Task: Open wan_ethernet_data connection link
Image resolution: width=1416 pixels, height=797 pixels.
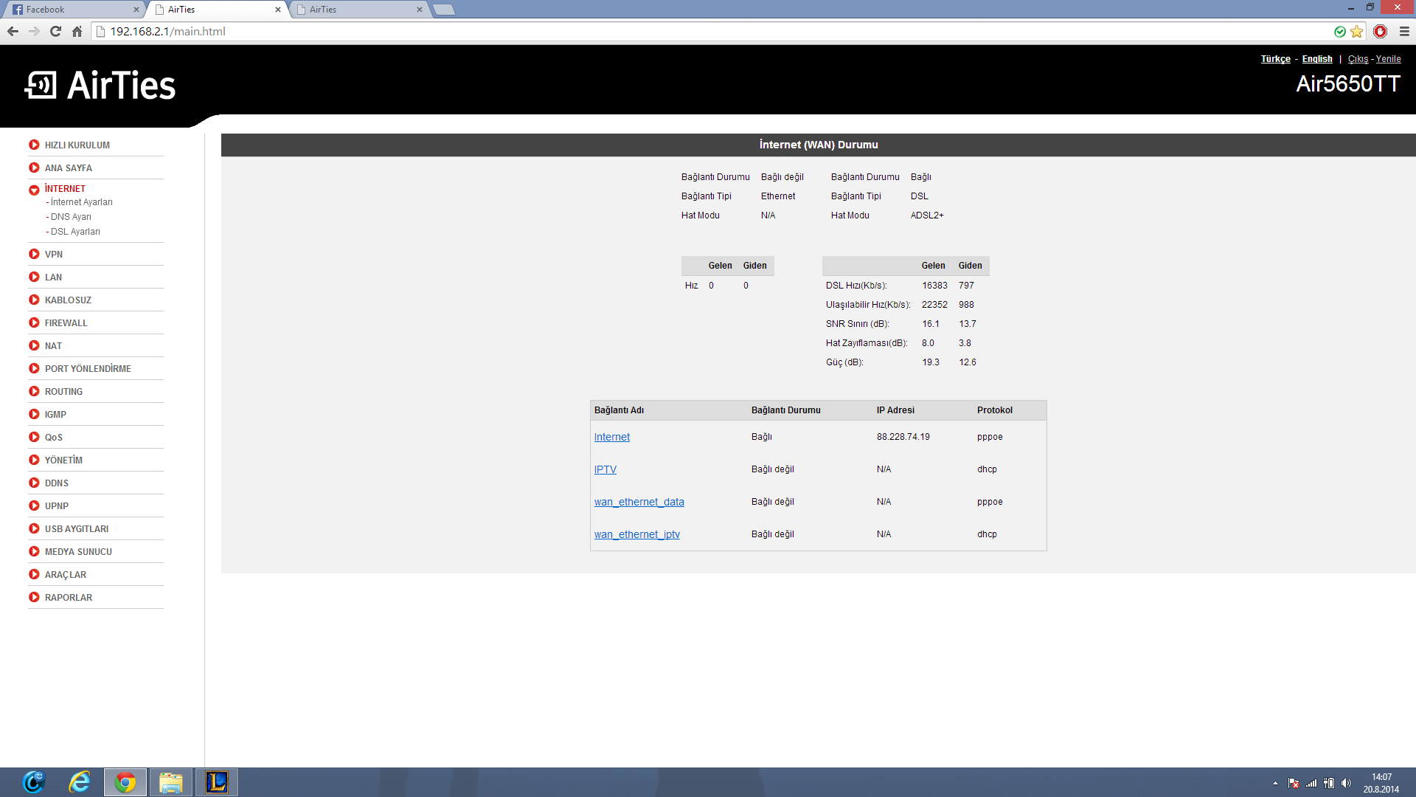Action: pos(639,502)
